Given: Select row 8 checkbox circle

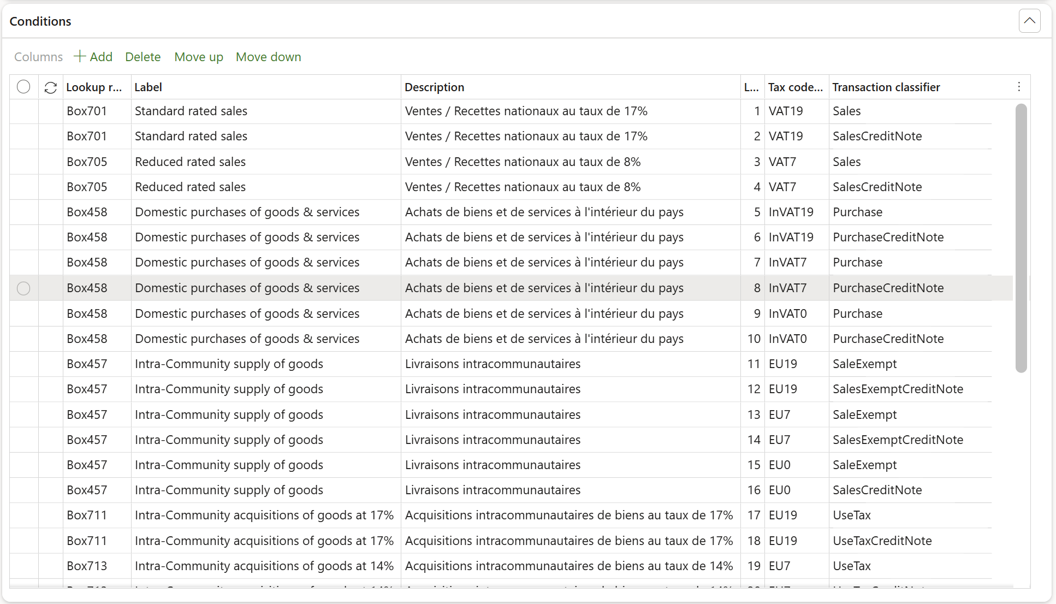Looking at the screenshot, I should pos(23,288).
